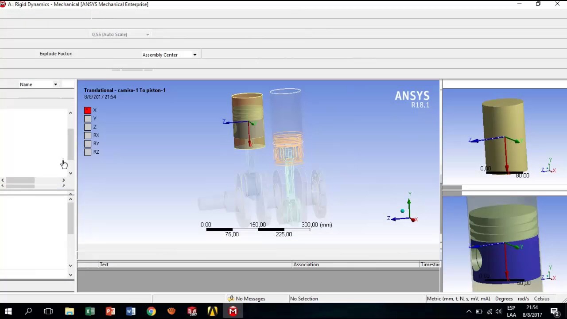Open the Windows Start menu

[8, 311]
